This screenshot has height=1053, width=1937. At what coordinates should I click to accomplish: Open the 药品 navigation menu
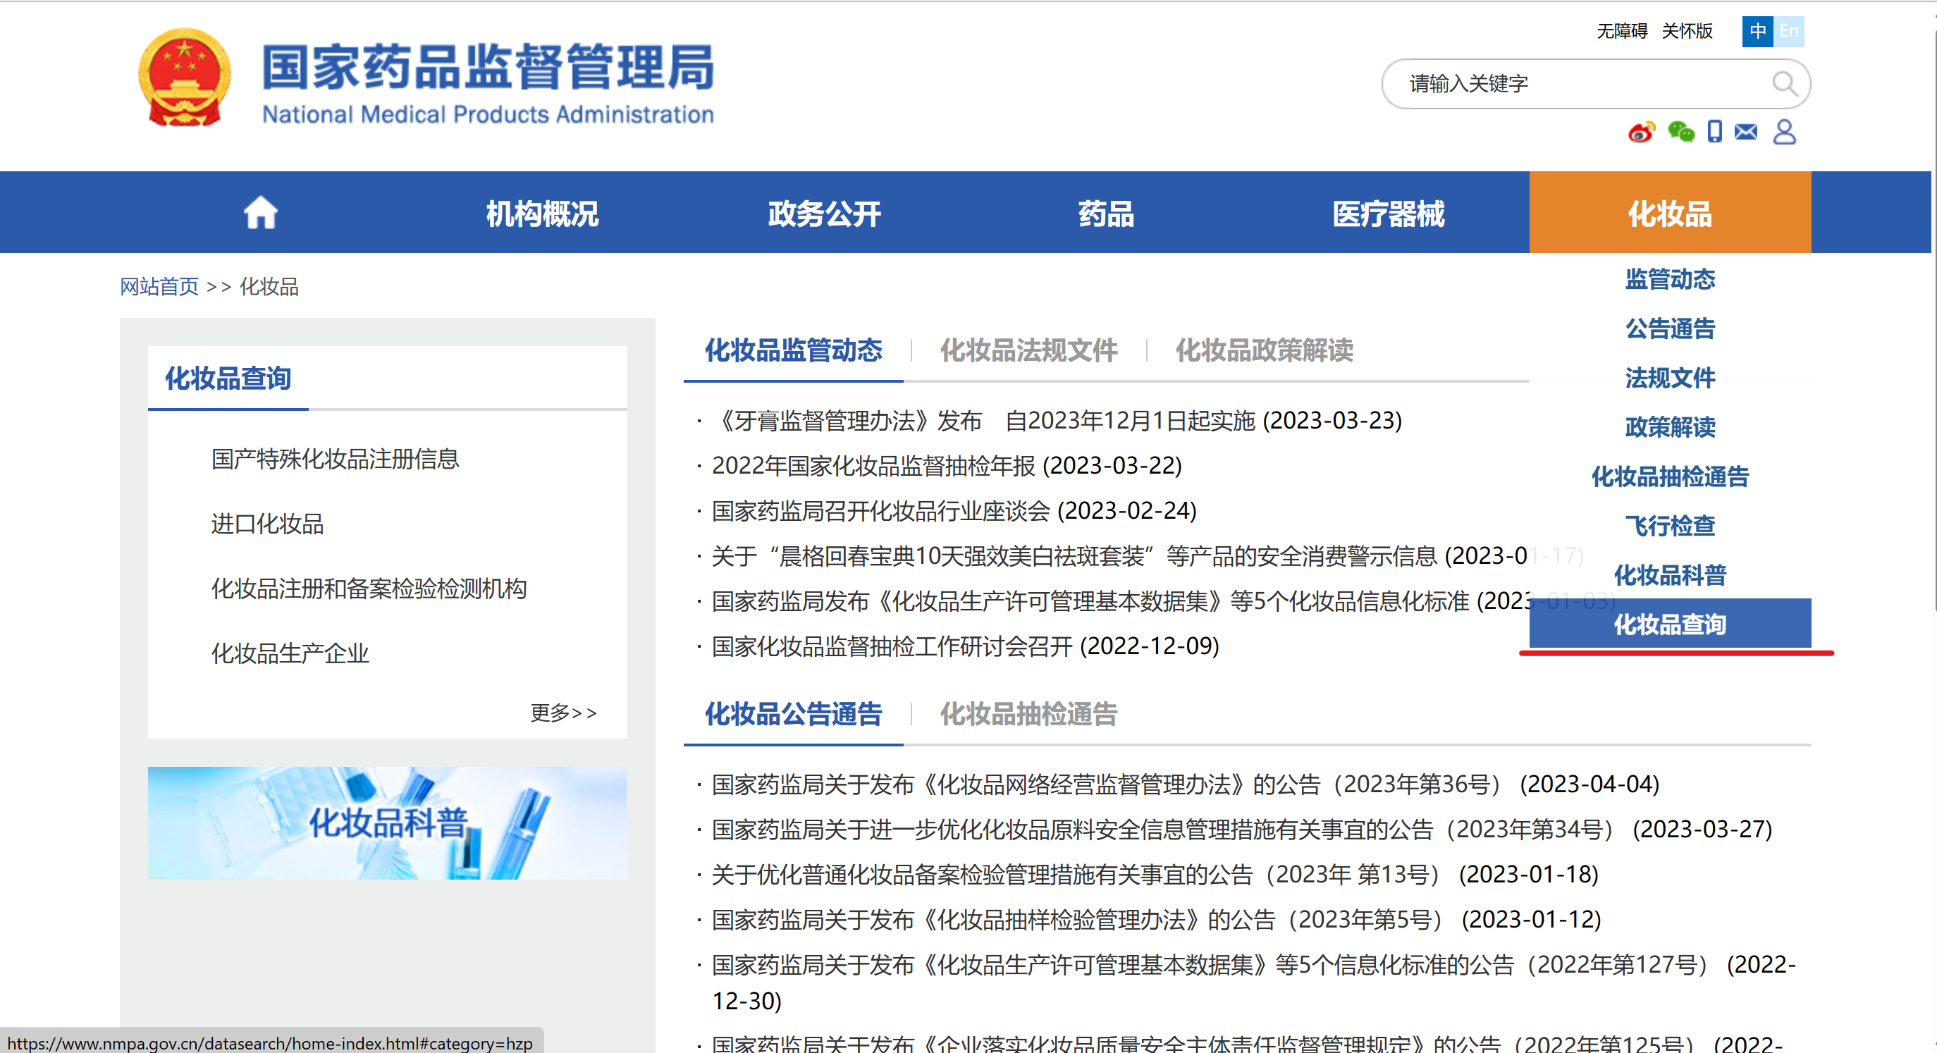1105,213
